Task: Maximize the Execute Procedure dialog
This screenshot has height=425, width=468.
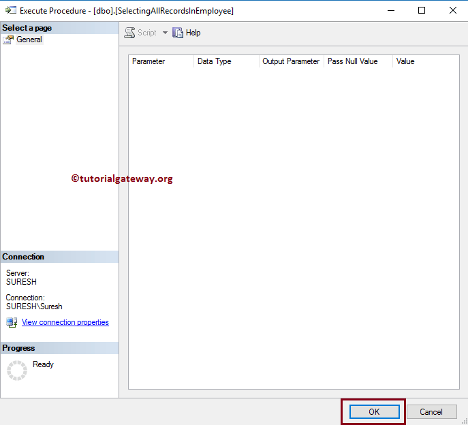Action: 422,10
